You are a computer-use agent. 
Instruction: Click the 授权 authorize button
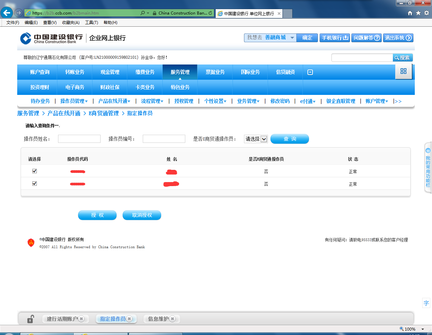(97, 215)
